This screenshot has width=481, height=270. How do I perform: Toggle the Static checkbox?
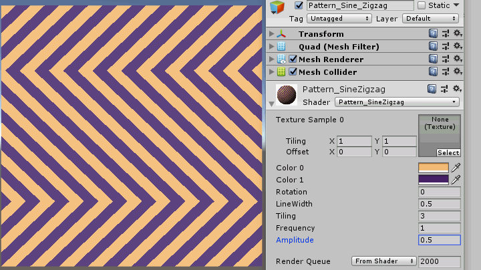click(422, 5)
